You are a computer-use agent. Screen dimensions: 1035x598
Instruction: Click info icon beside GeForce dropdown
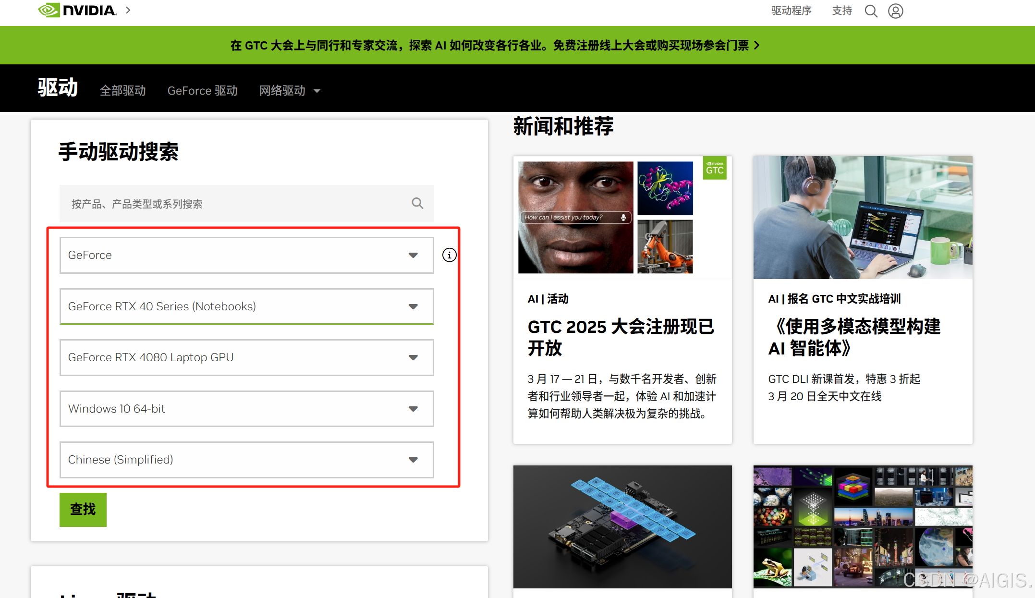[449, 255]
